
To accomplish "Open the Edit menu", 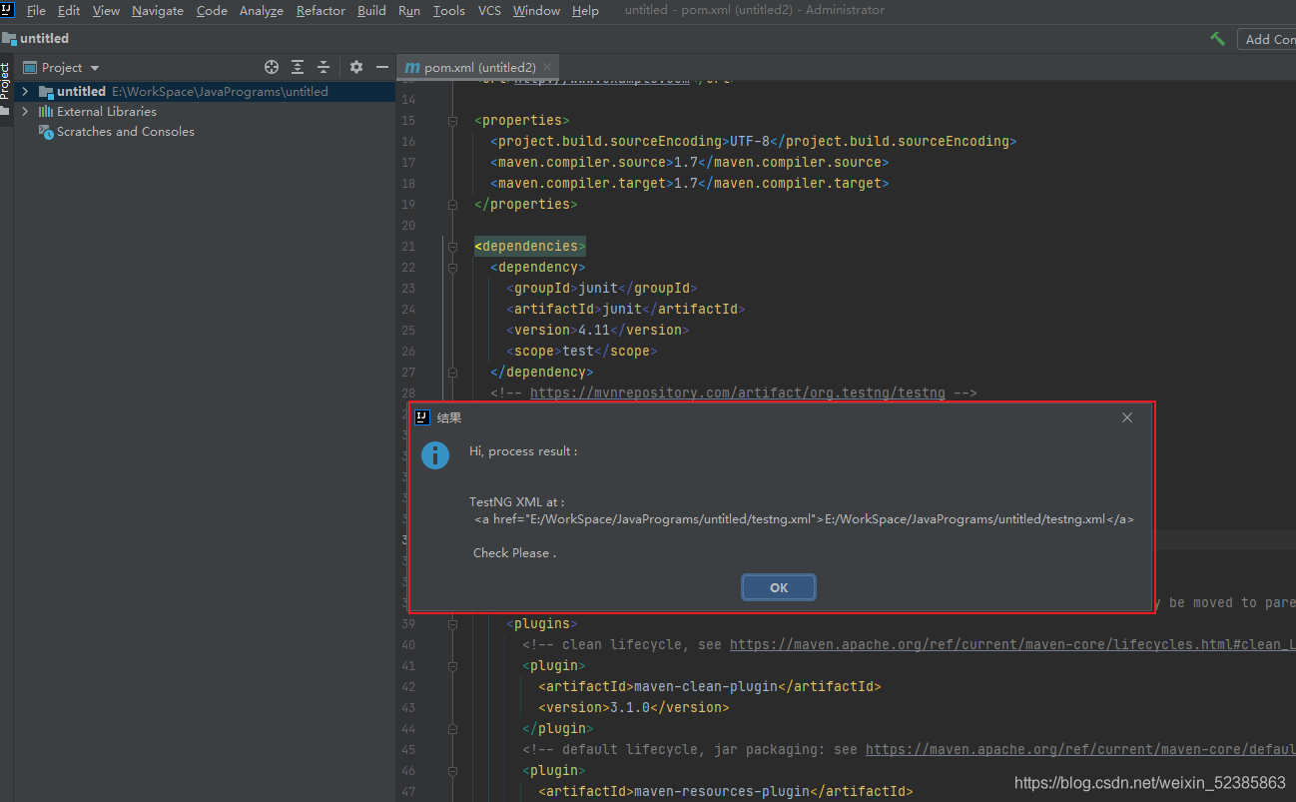I will click(x=69, y=10).
